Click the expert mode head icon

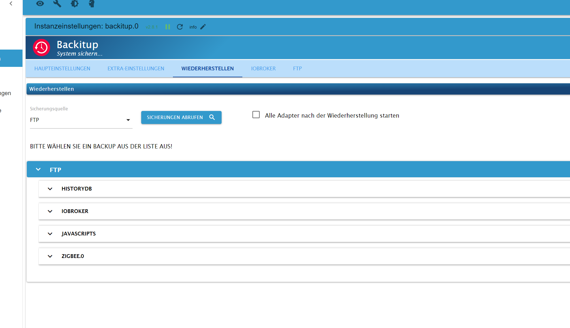92,3
